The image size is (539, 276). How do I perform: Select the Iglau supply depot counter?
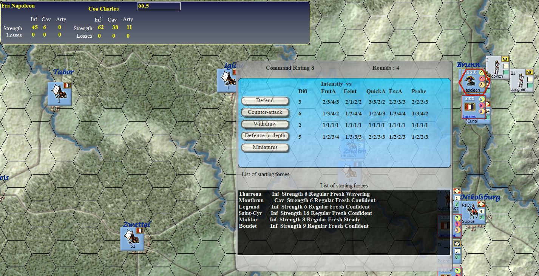[227, 81]
